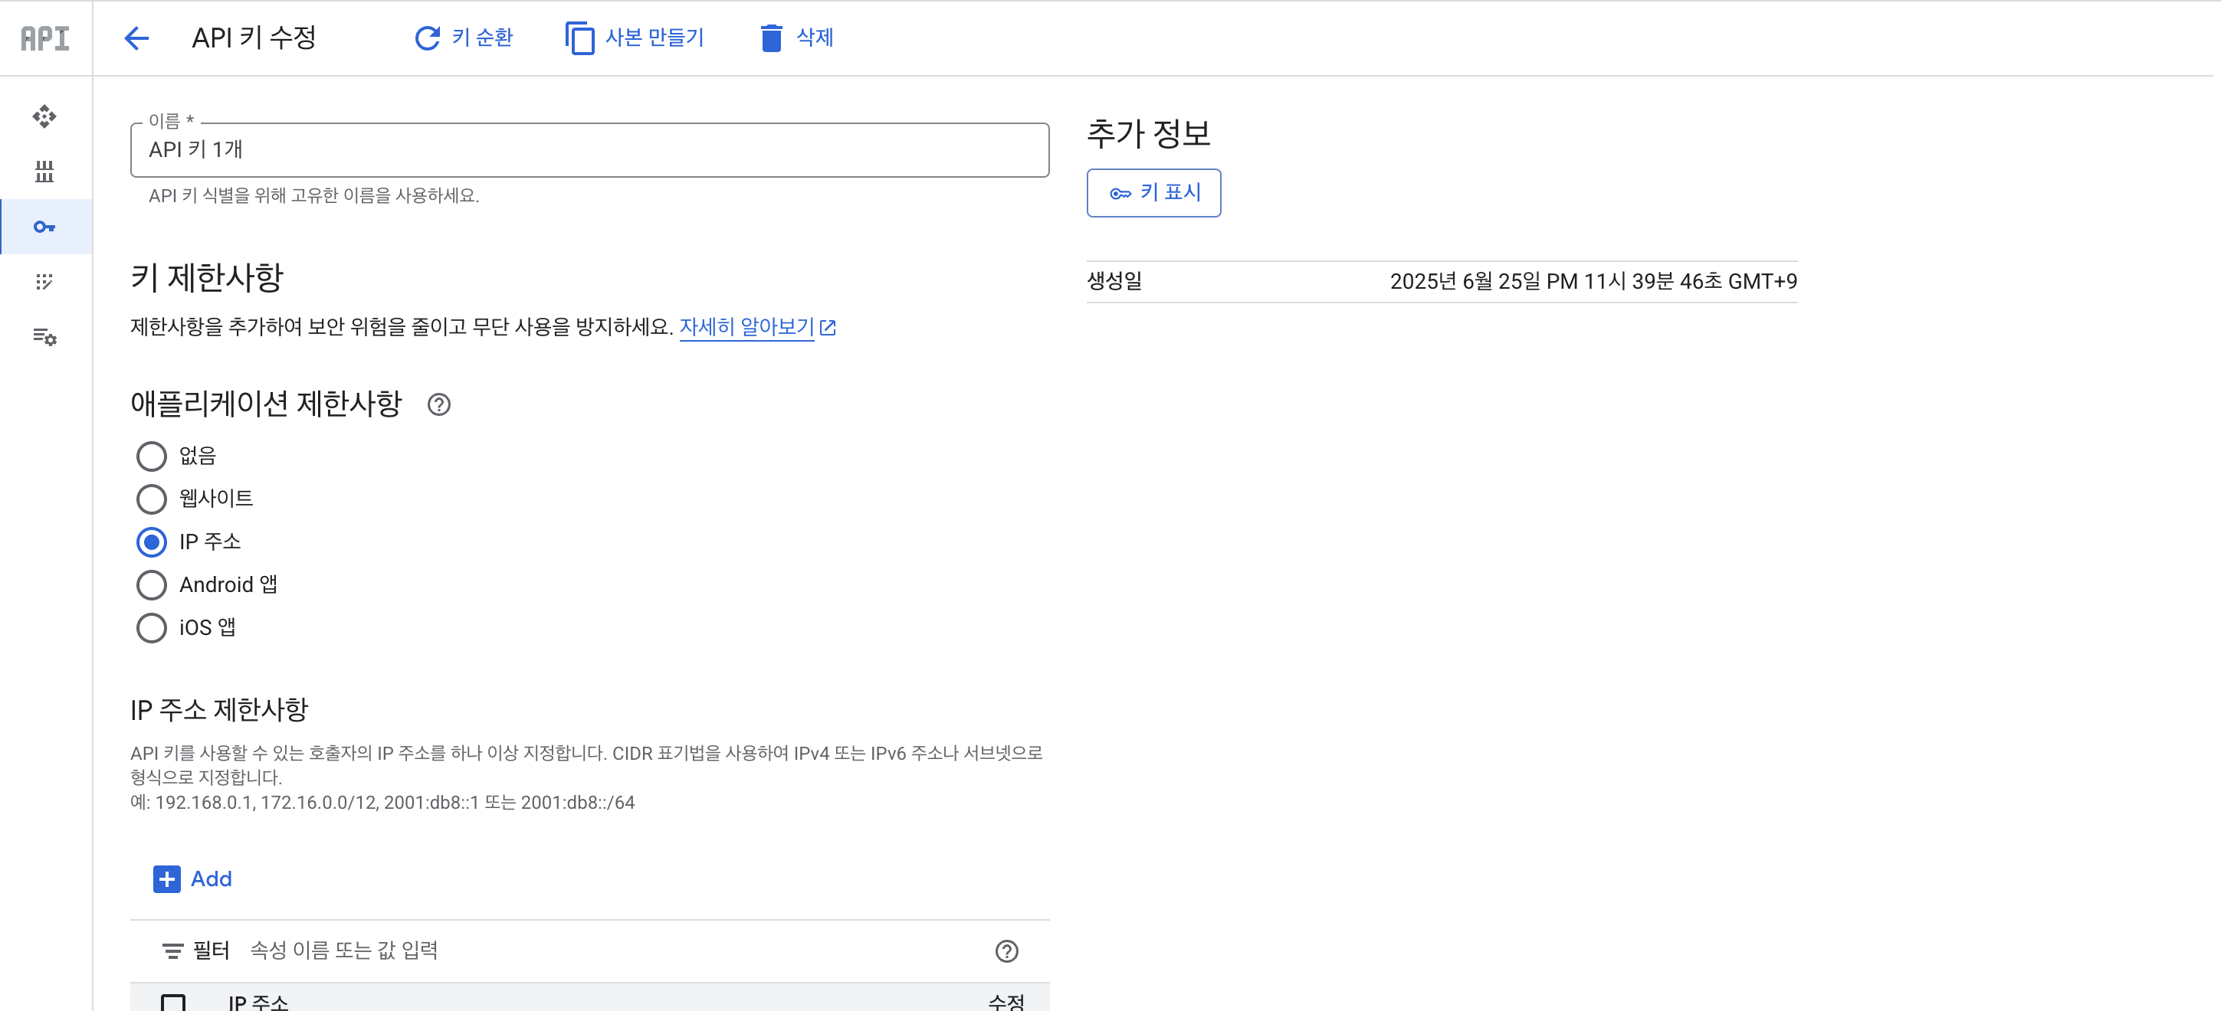Click the rotate key (키 순환) button
Image resolution: width=2221 pixels, height=1011 pixels.
tap(463, 38)
